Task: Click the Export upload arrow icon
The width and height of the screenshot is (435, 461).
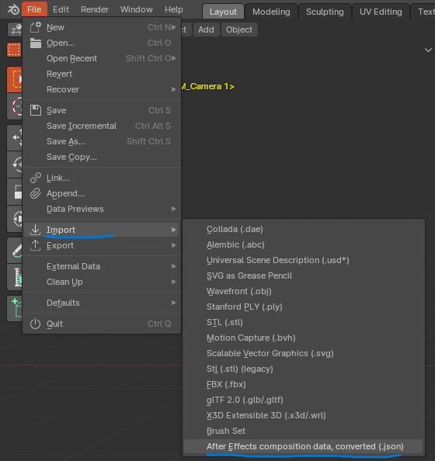Action: click(x=35, y=245)
